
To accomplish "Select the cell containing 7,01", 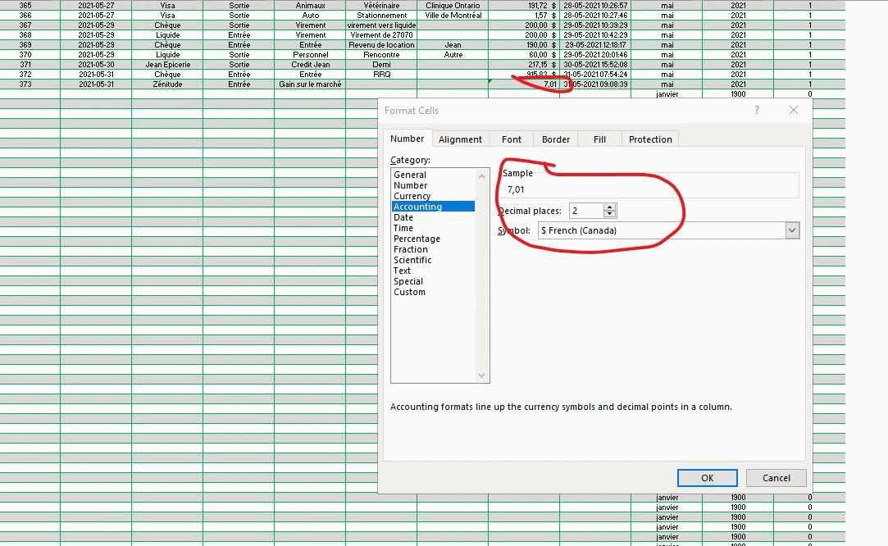I will pos(523,84).
